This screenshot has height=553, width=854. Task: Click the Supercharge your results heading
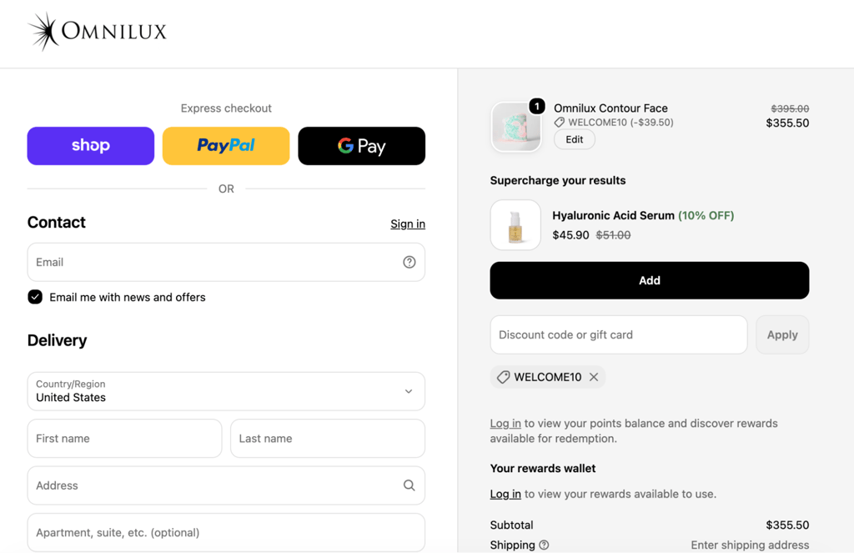[x=558, y=180]
